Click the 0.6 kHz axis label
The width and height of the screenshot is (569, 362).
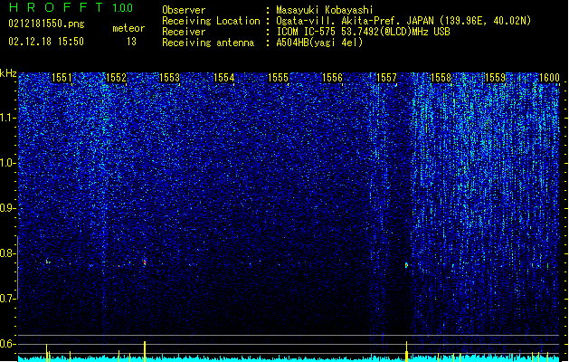coord(8,344)
